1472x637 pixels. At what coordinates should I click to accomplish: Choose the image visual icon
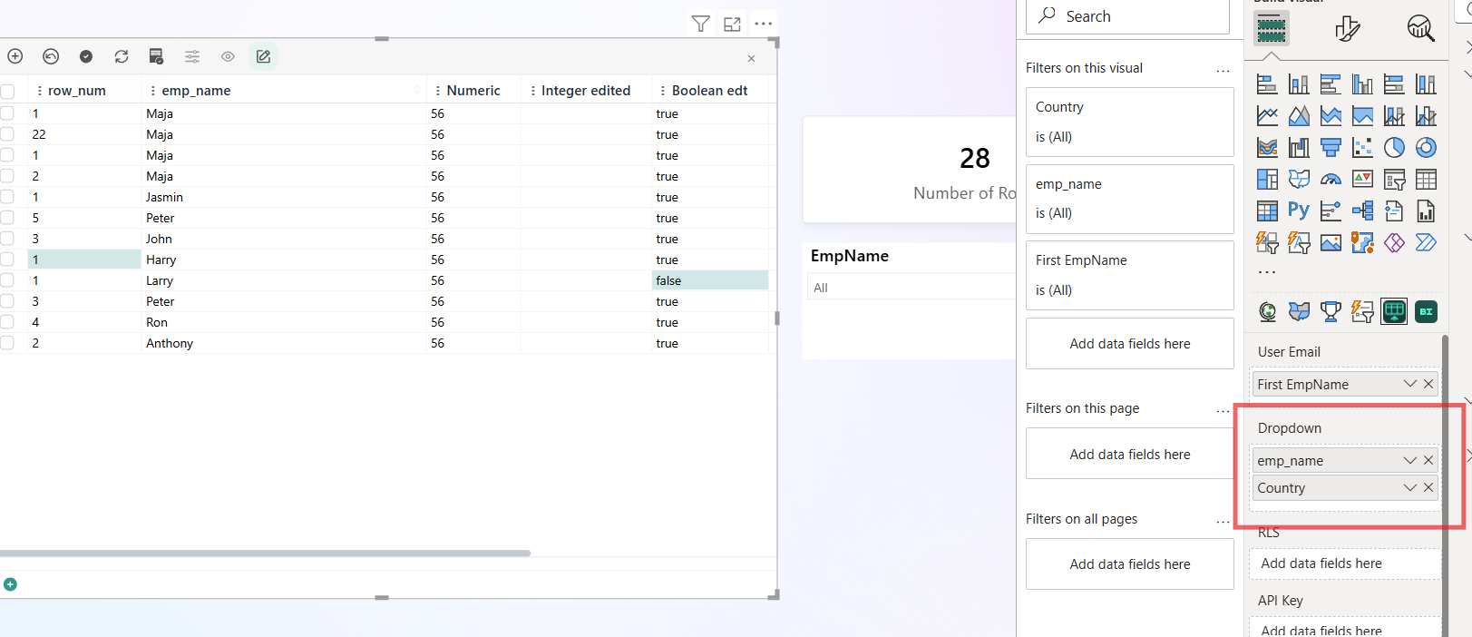tap(1331, 243)
